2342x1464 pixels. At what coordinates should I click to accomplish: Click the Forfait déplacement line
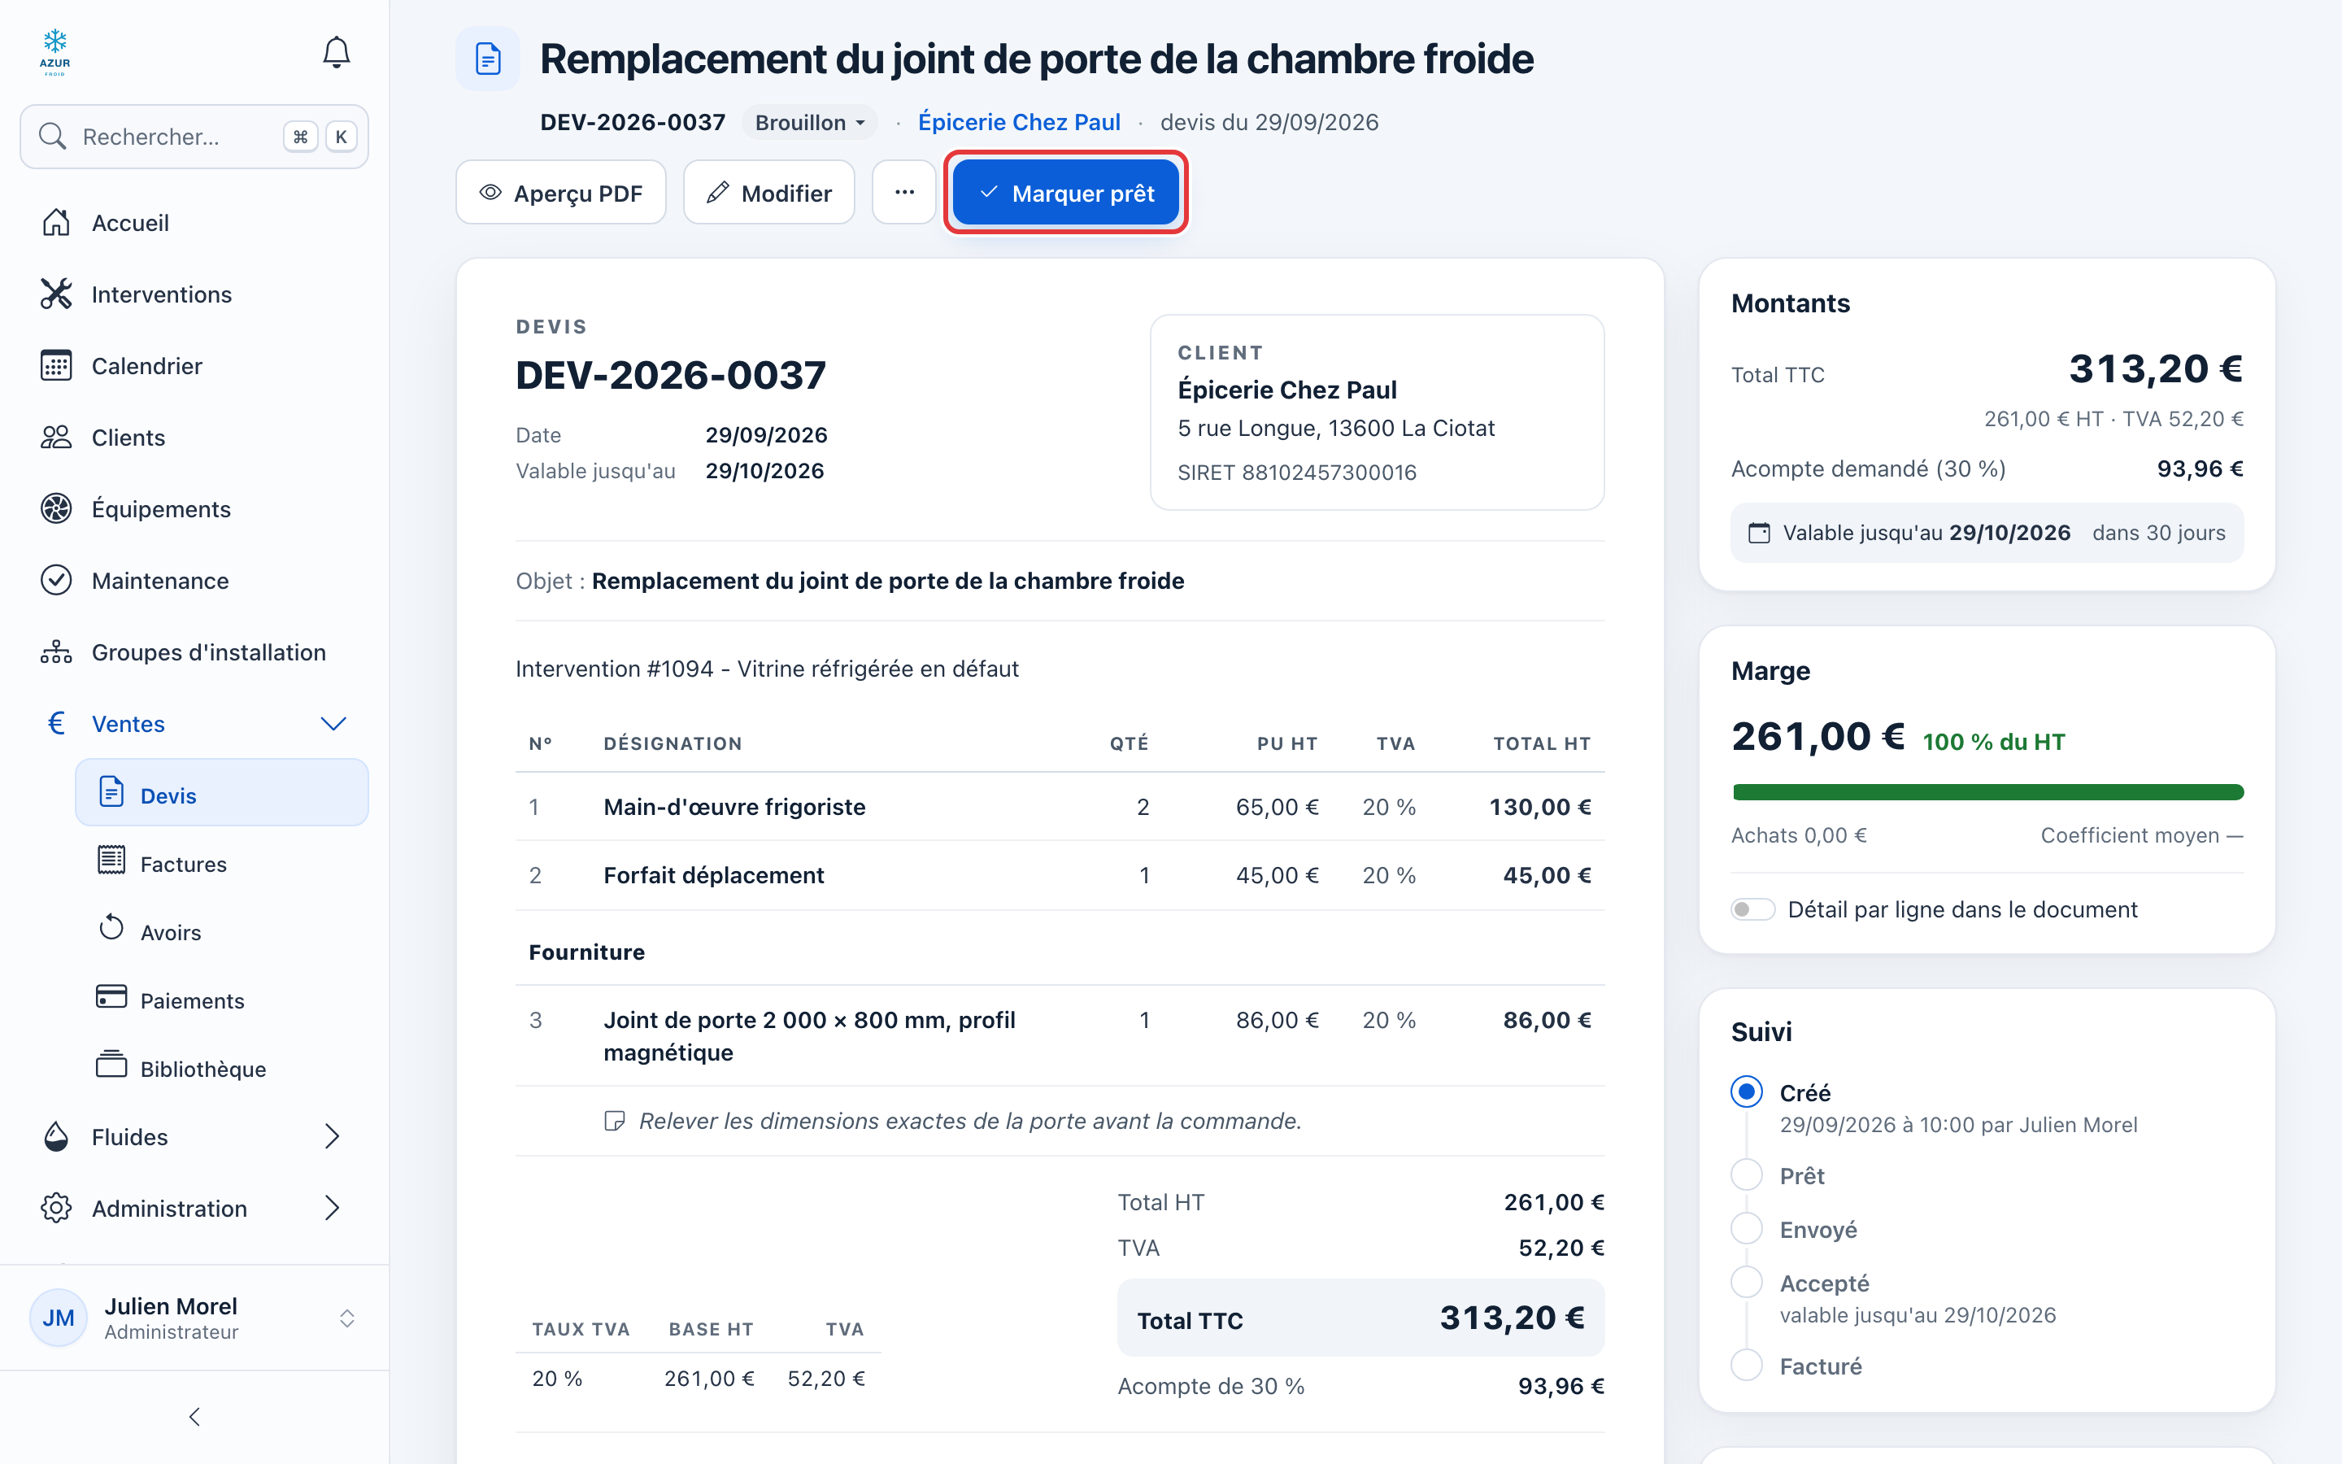(x=1060, y=875)
